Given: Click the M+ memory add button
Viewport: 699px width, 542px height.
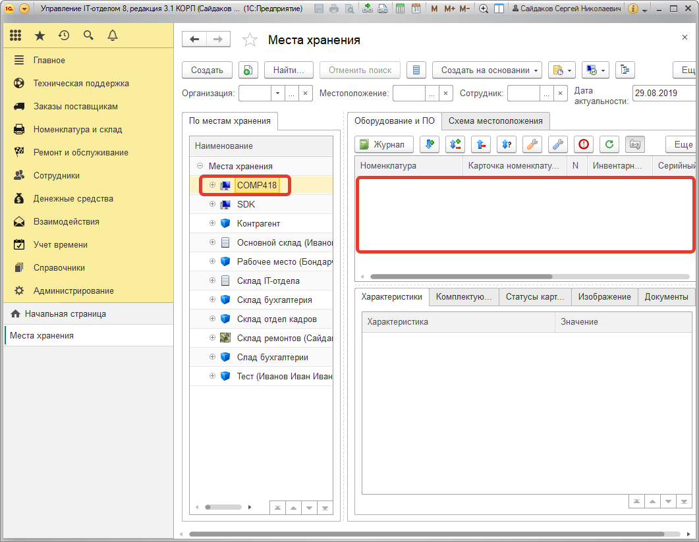Looking at the screenshot, I should pyautogui.click(x=449, y=9).
